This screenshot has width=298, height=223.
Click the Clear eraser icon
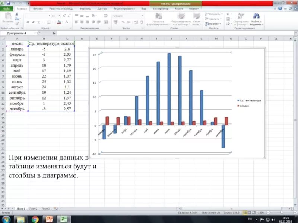pyautogui.click(x=228, y=24)
